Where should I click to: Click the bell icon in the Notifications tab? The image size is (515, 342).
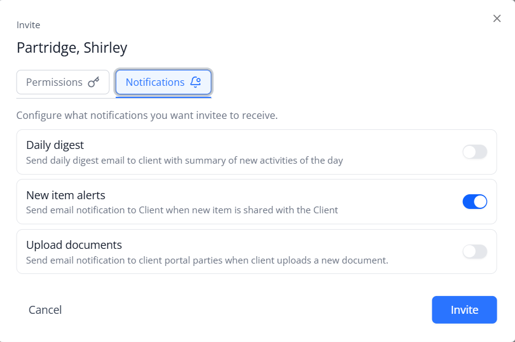coord(196,82)
